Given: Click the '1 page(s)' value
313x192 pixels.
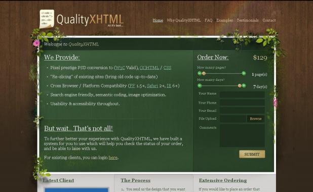Looking at the screenshot, I should [259, 74].
